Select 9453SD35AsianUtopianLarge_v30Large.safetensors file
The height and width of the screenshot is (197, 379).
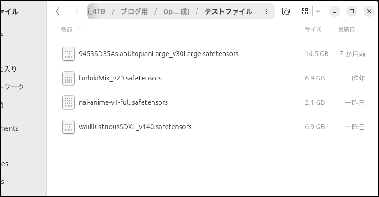159,54
